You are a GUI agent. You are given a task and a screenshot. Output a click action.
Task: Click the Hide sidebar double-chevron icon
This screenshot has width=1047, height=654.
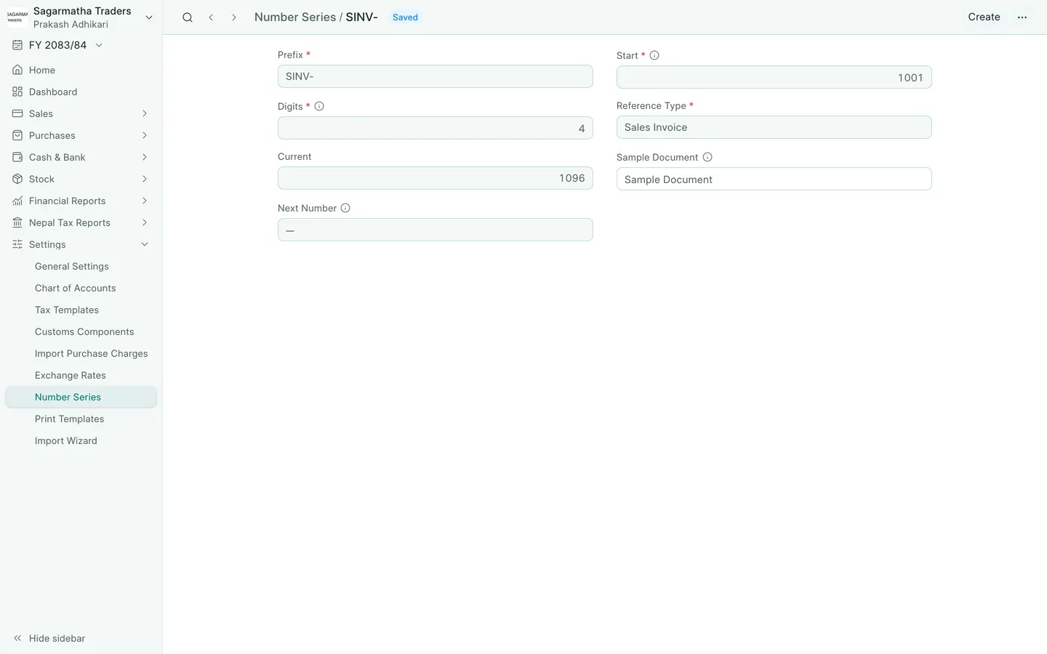tap(17, 638)
